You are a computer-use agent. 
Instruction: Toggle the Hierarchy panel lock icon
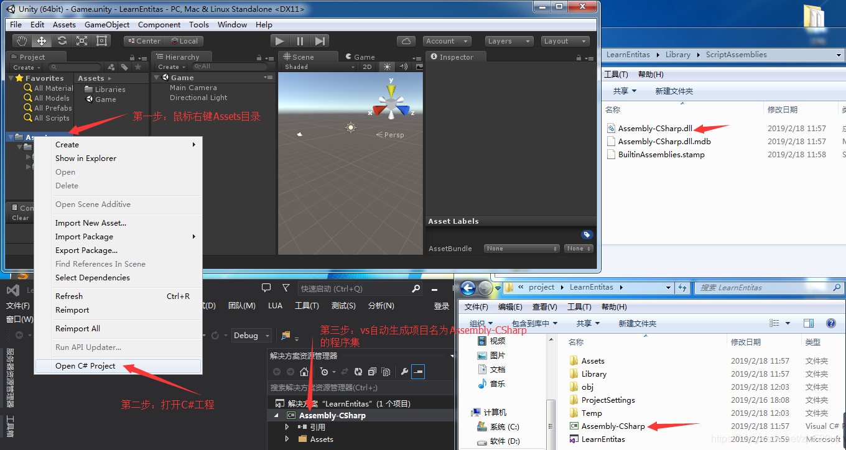[260, 57]
